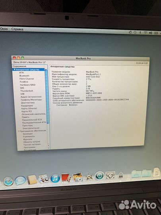This screenshot has height=215, width=161.
Task: Select Оптический накопитель in the sidebar
Action: click(x=33, y=114)
